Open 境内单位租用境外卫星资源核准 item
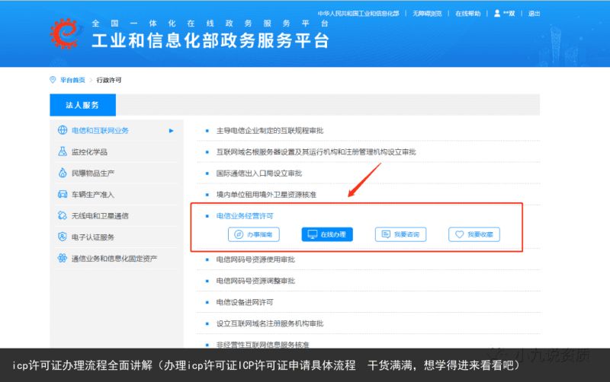Screen dimensions: 610x382 coord(266,195)
